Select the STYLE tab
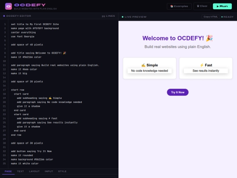 point(62,171)
